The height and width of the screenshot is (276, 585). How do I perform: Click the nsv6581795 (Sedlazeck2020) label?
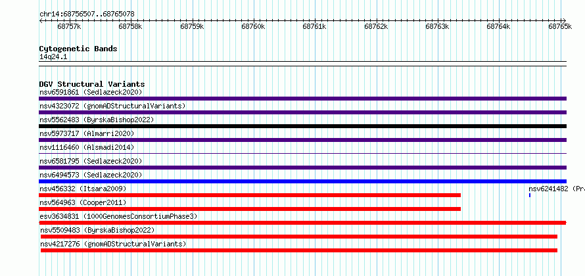pyautogui.click(x=91, y=161)
